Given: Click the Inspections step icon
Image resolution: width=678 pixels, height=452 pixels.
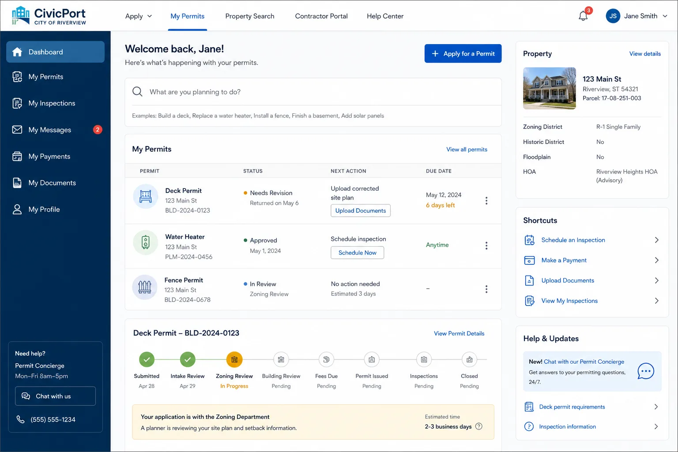Looking at the screenshot, I should (x=424, y=360).
